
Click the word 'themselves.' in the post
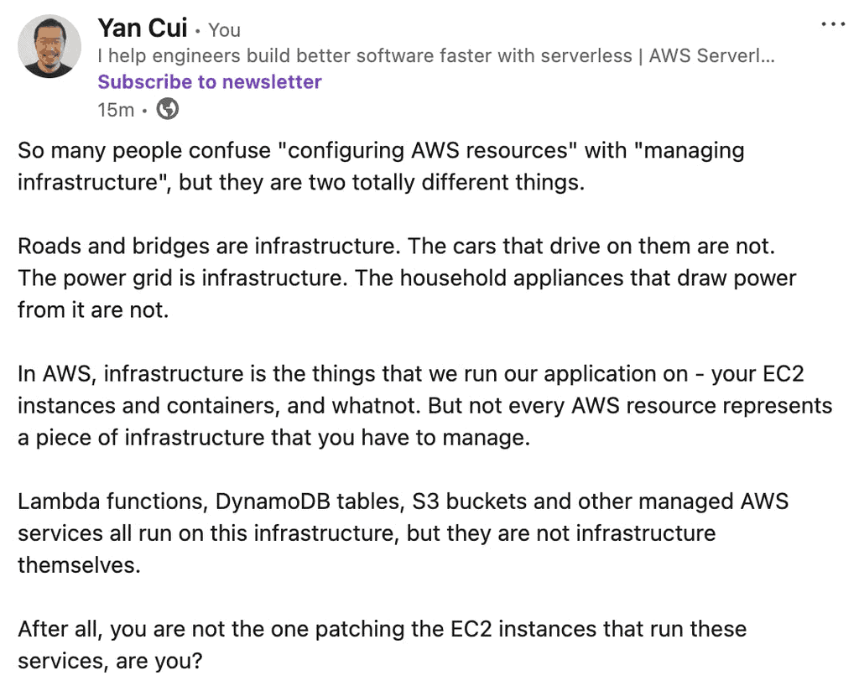pyautogui.click(x=79, y=565)
